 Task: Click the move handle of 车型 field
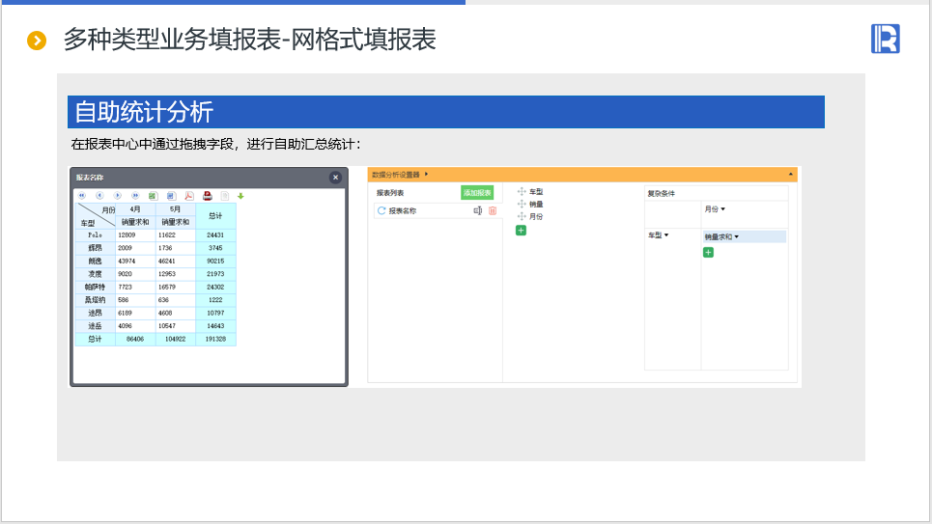point(522,191)
